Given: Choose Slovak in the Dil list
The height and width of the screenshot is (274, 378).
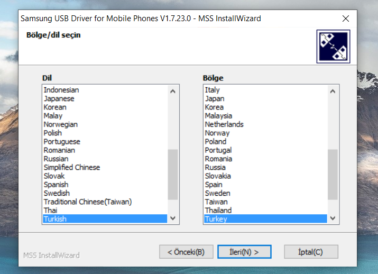Looking at the screenshot, I should (105, 176).
